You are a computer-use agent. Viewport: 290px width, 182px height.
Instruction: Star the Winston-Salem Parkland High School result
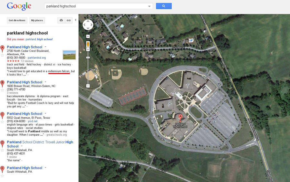pyautogui.click(x=2, y=90)
